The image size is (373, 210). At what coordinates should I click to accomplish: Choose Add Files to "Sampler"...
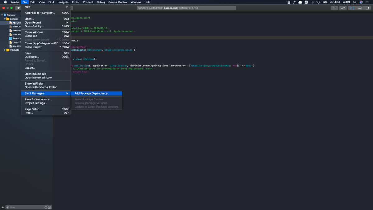pyautogui.click(x=46, y=13)
